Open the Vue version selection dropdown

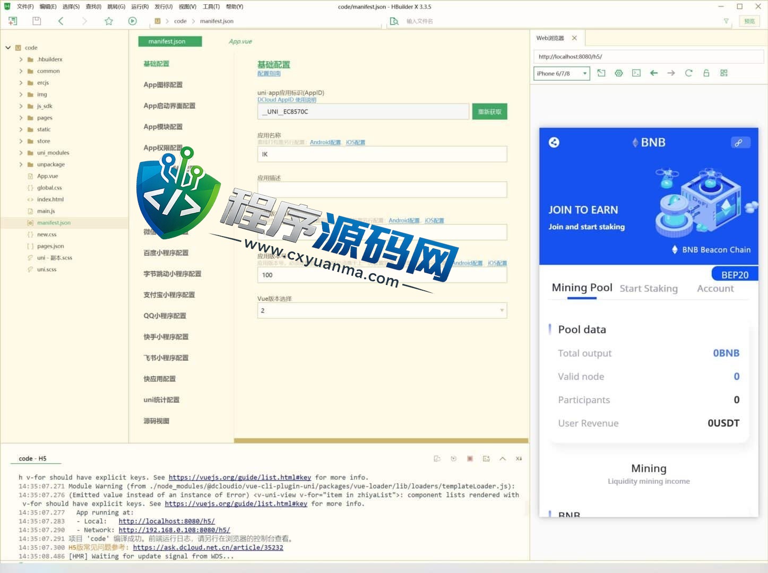[382, 310]
